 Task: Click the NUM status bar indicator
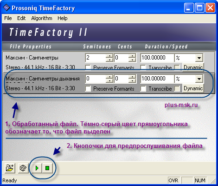click(200, 180)
